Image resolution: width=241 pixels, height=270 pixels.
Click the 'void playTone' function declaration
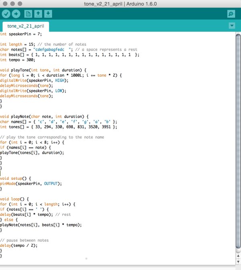point(43,70)
